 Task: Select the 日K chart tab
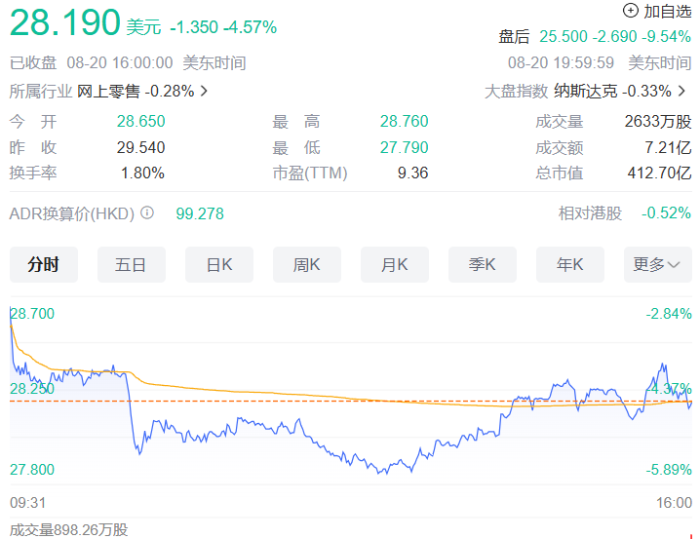click(x=218, y=264)
